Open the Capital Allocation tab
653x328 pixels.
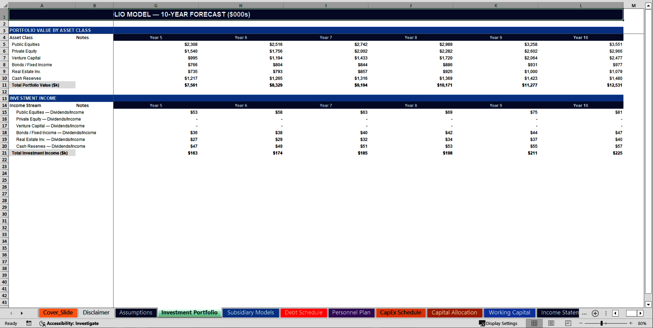coord(454,313)
